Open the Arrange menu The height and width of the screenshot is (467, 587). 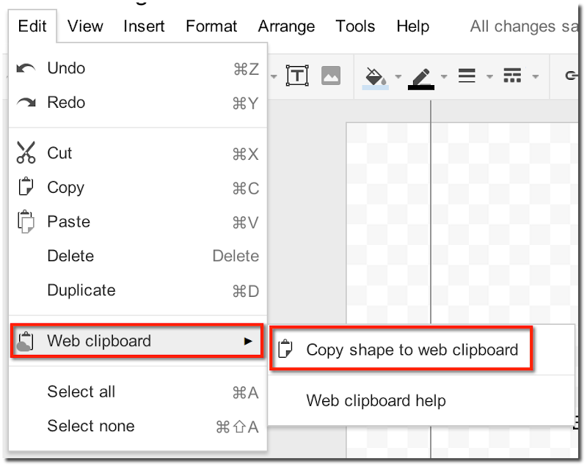[x=286, y=27]
